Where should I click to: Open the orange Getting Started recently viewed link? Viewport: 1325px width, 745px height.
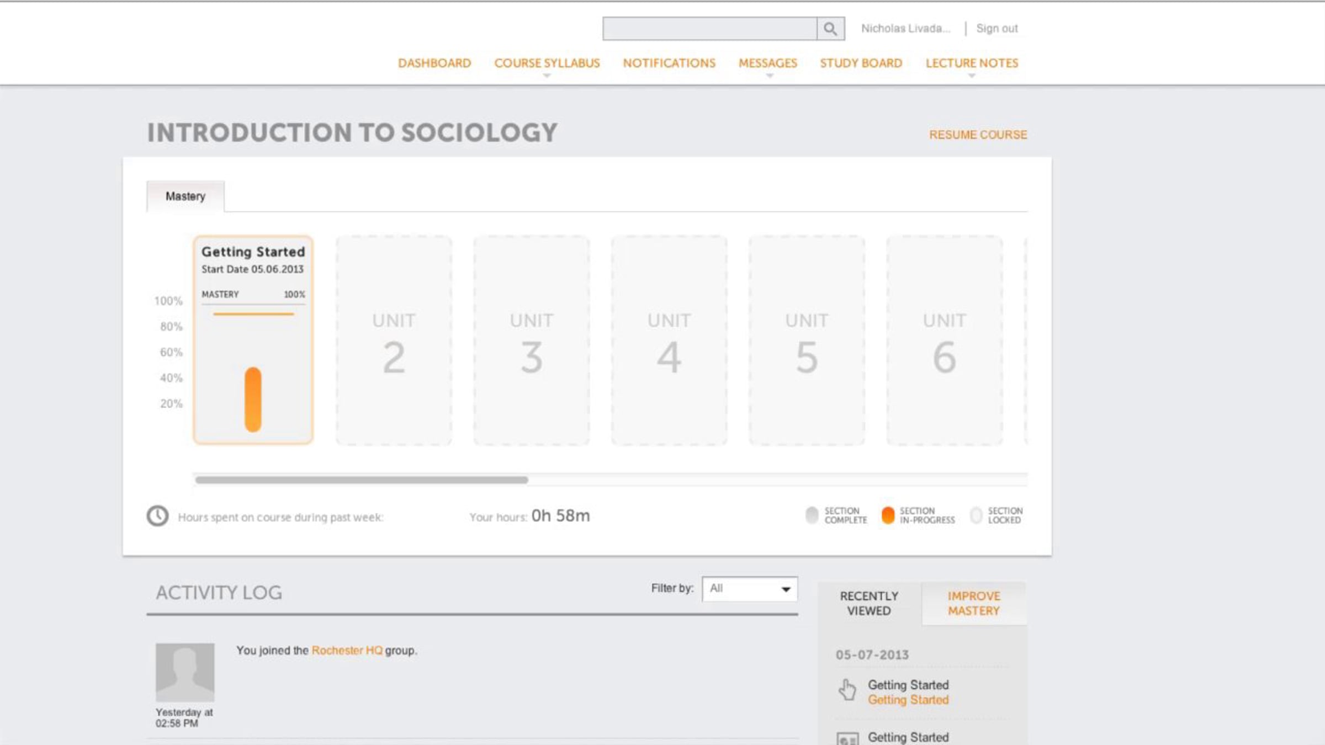(908, 700)
